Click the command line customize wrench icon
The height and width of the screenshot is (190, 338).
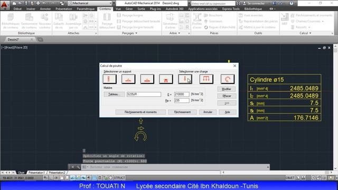click(78, 167)
